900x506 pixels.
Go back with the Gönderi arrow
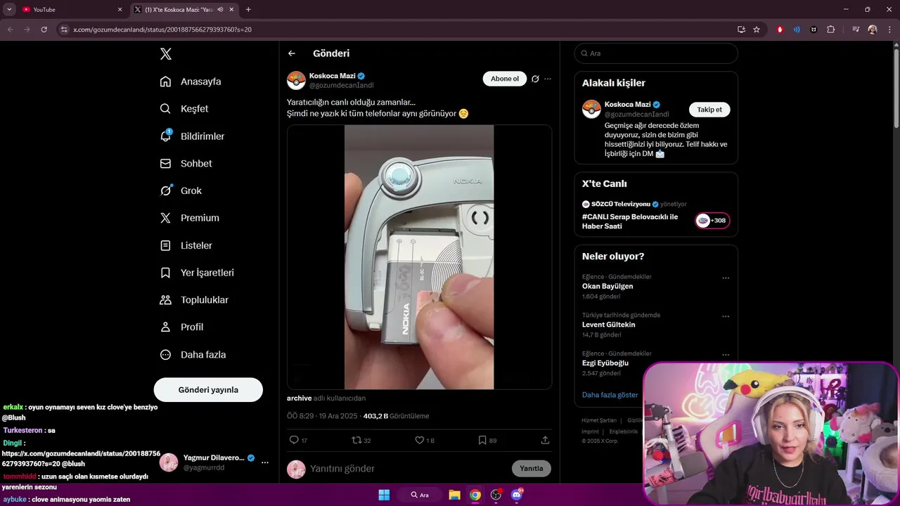pyautogui.click(x=292, y=53)
